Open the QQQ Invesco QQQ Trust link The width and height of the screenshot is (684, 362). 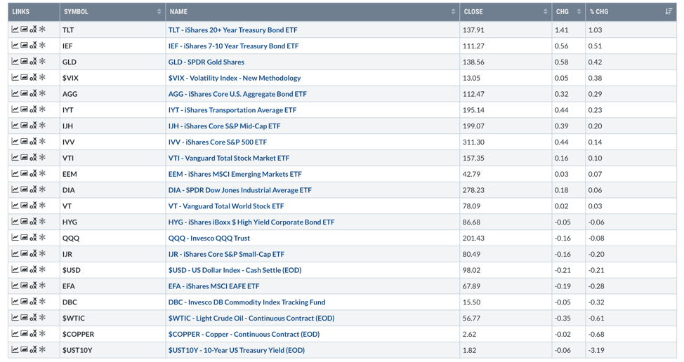point(209,238)
